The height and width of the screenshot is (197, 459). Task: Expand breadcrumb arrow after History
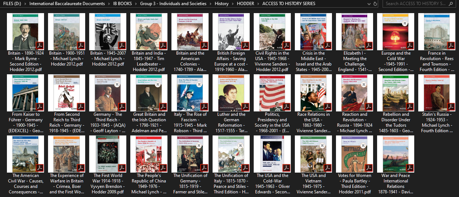tap(233, 4)
